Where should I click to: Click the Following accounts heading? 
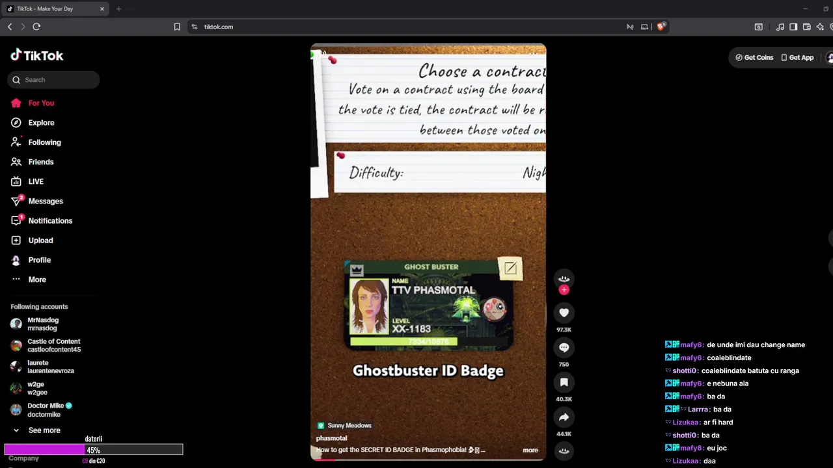39,306
